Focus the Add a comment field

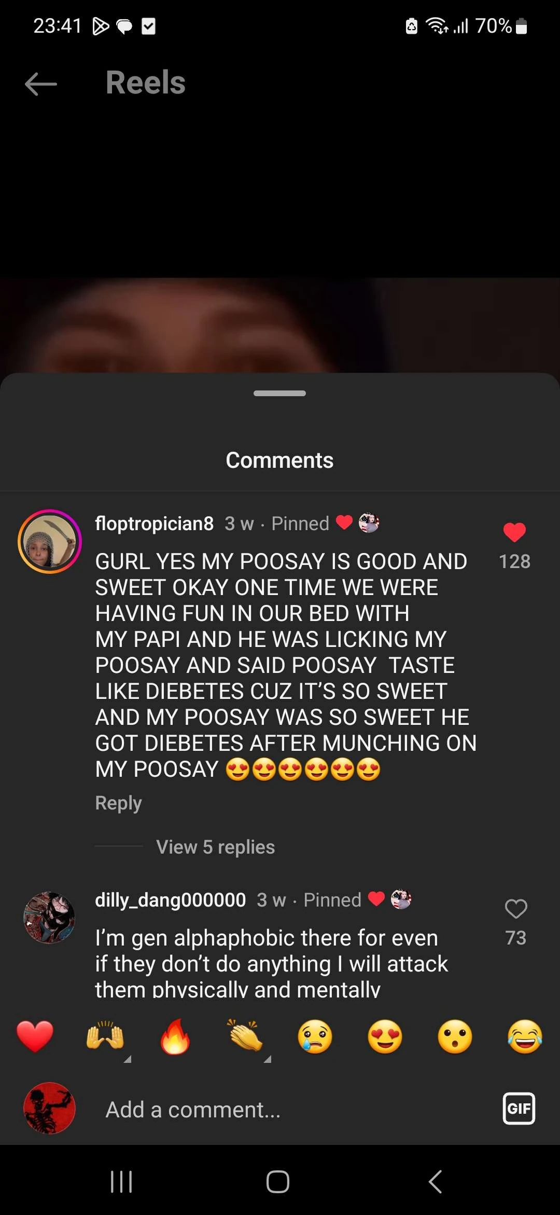(x=290, y=1110)
